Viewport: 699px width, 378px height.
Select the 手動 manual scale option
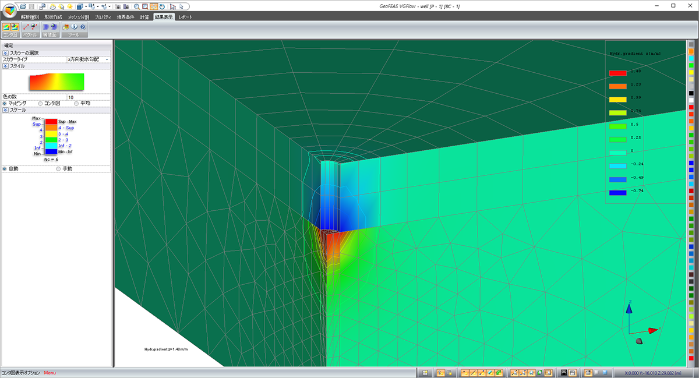tap(58, 168)
